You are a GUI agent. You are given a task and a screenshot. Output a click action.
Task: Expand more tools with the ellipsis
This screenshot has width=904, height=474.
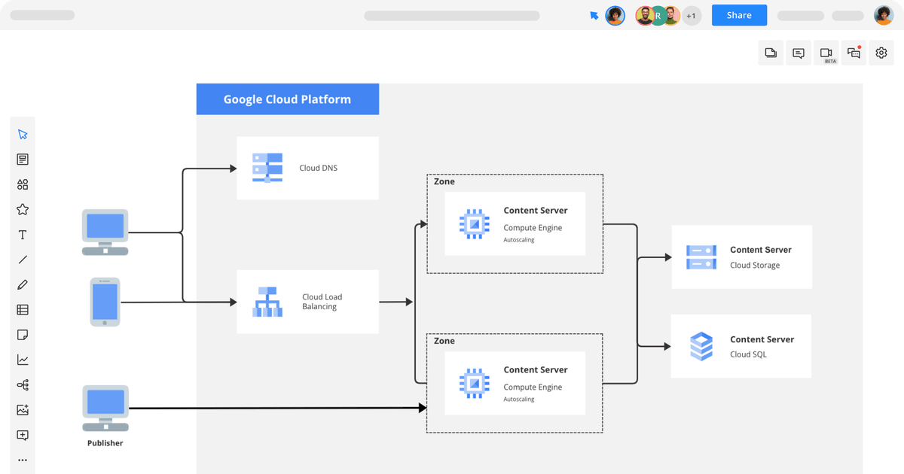pyautogui.click(x=23, y=460)
